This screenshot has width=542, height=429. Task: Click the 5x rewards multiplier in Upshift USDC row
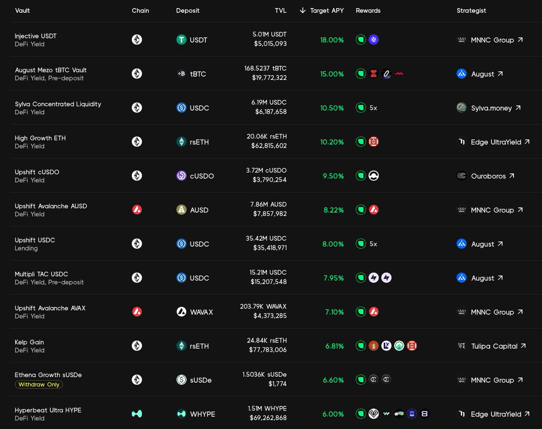373,244
